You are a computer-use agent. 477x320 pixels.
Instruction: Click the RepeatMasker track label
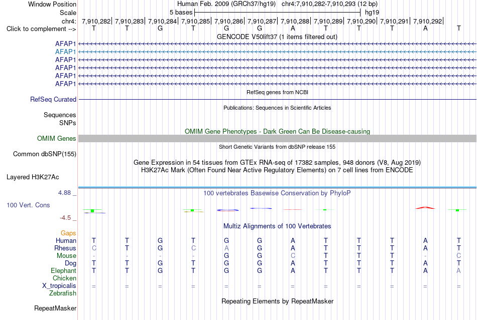tap(55, 308)
